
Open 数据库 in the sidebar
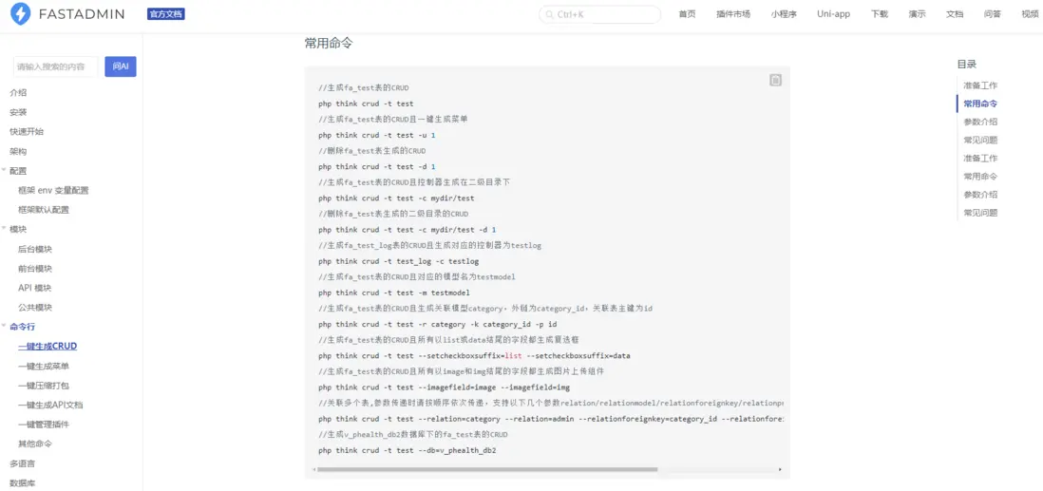(22, 483)
